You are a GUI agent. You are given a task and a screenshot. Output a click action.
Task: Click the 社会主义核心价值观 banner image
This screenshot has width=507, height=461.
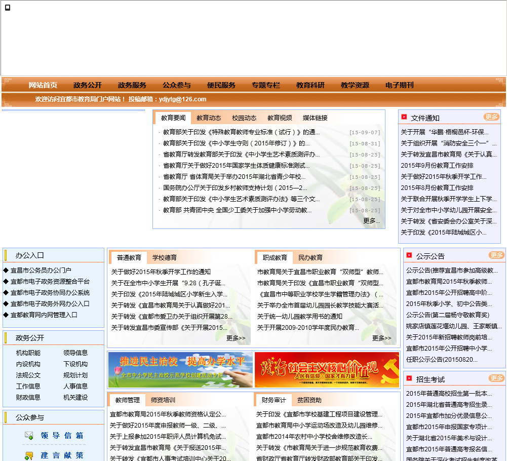(327, 370)
